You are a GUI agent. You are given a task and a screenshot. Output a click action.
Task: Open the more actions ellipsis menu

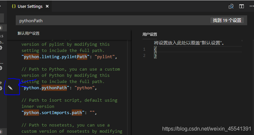252,6
